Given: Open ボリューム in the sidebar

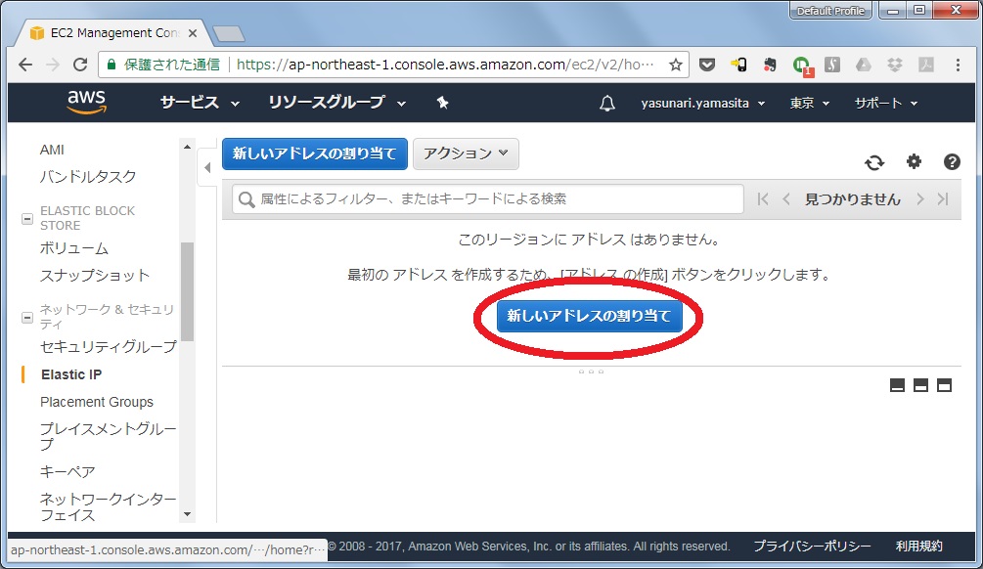Looking at the screenshot, I should pyautogui.click(x=74, y=248).
